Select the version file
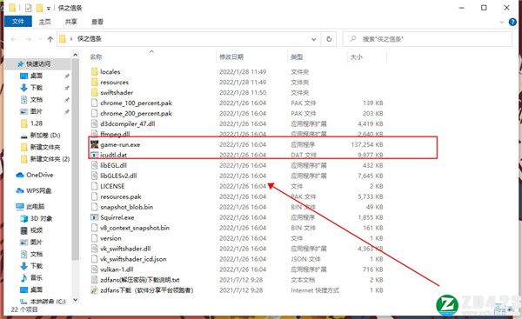Viewport: 522px width, 319px height. [x=110, y=238]
